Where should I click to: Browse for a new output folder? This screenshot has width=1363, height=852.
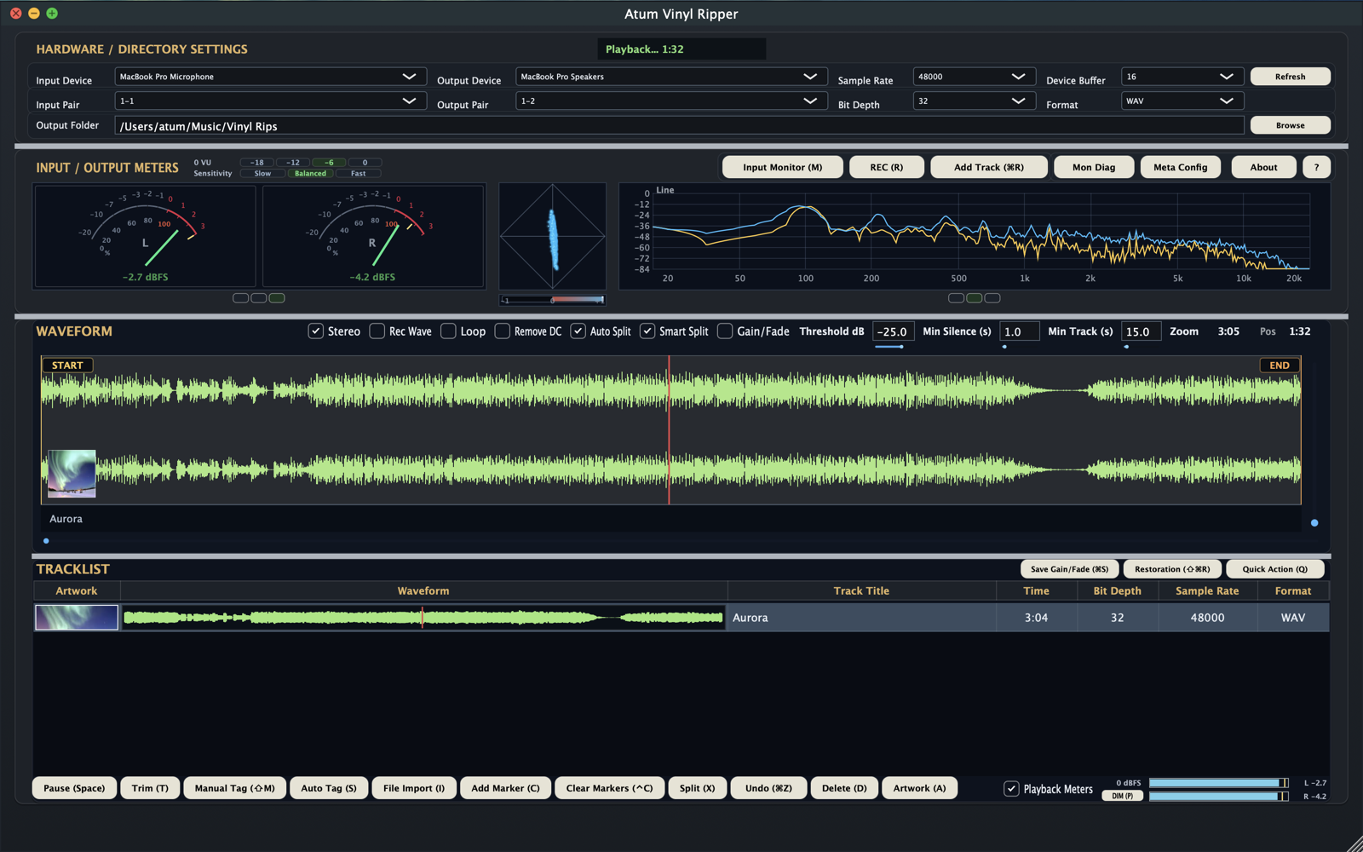pos(1289,124)
